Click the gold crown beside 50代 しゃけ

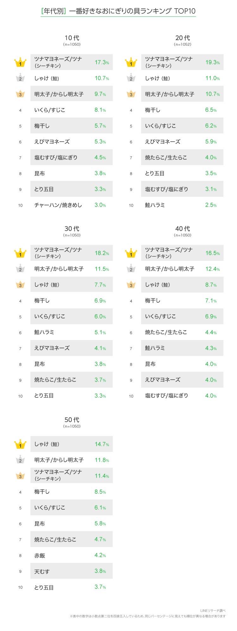20,444
